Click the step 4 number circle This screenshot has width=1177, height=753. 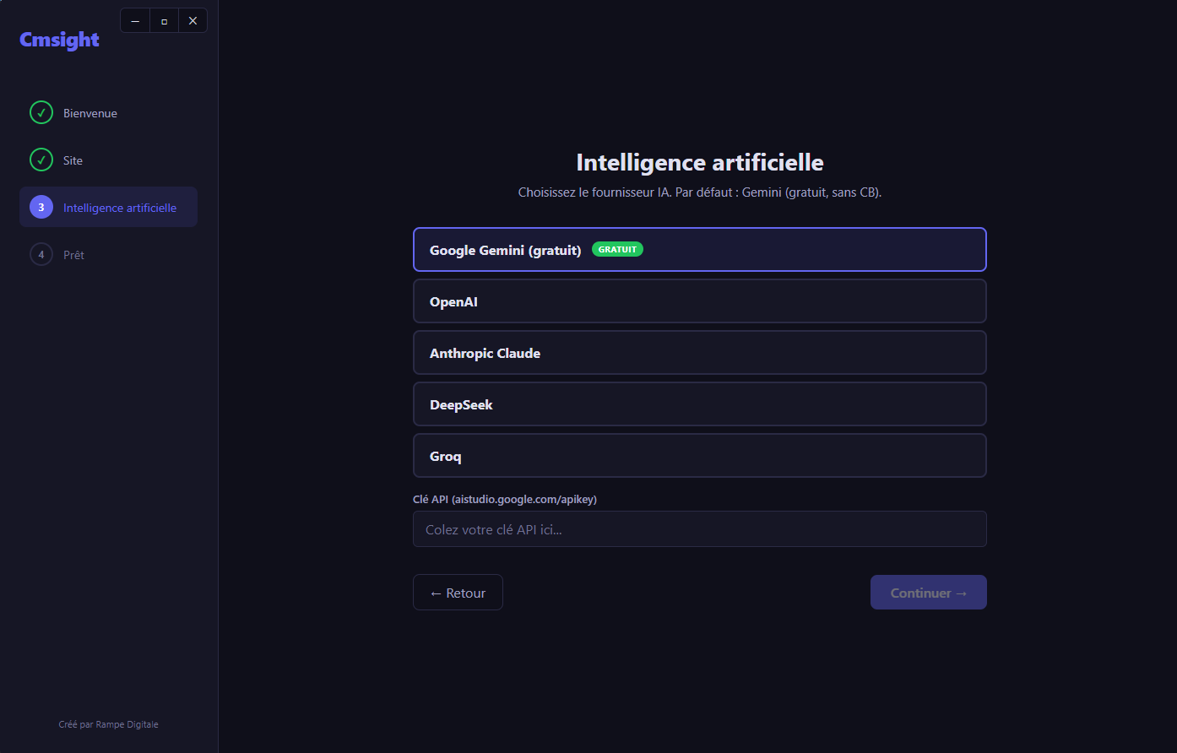(x=41, y=255)
